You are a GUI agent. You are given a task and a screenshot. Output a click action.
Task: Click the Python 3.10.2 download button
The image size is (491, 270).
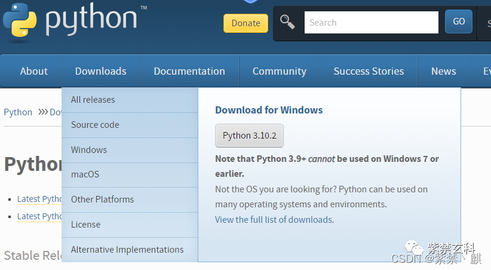click(249, 136)
